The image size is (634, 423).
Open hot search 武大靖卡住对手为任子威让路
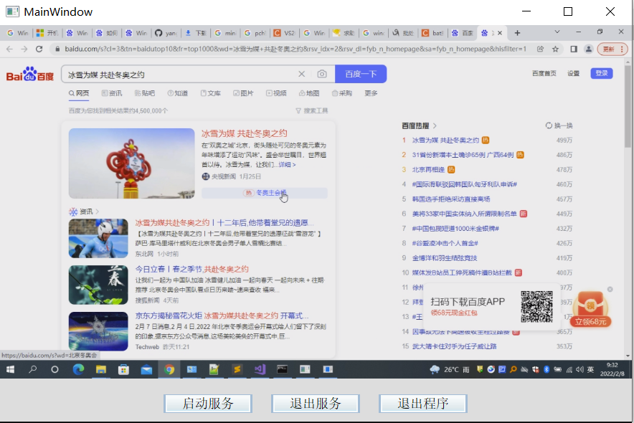tap(454, 346)
